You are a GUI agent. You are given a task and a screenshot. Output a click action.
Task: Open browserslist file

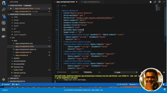click(19, 64)
